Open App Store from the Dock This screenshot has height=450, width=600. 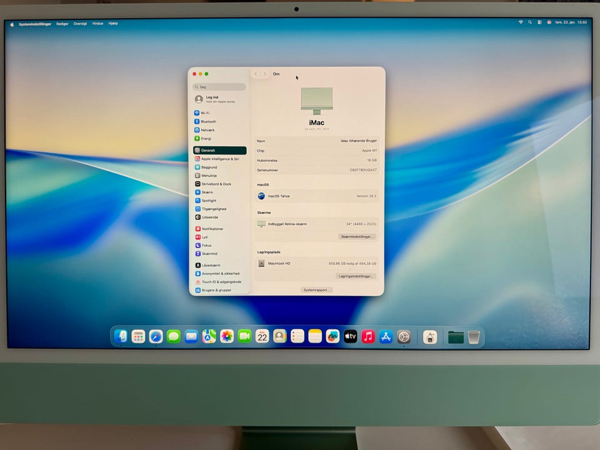click(386, 337)
